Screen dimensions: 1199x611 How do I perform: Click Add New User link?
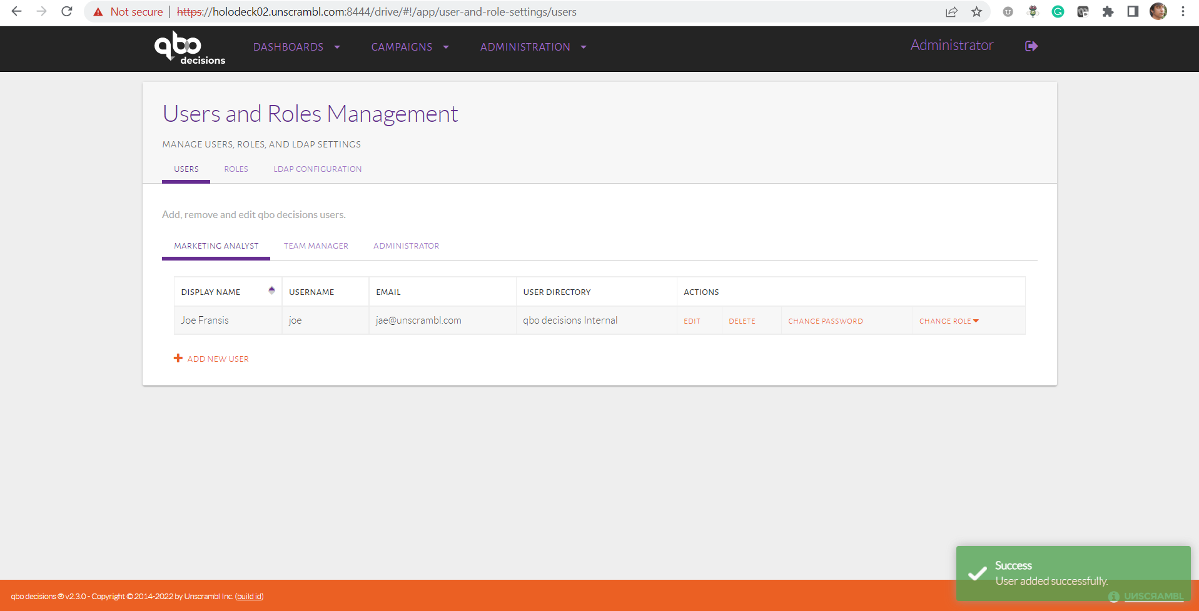(218, 359)
